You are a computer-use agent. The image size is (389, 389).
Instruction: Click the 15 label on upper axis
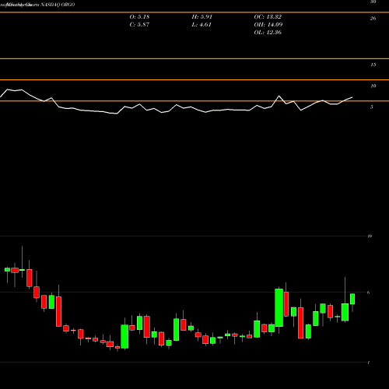coord(373,65)
